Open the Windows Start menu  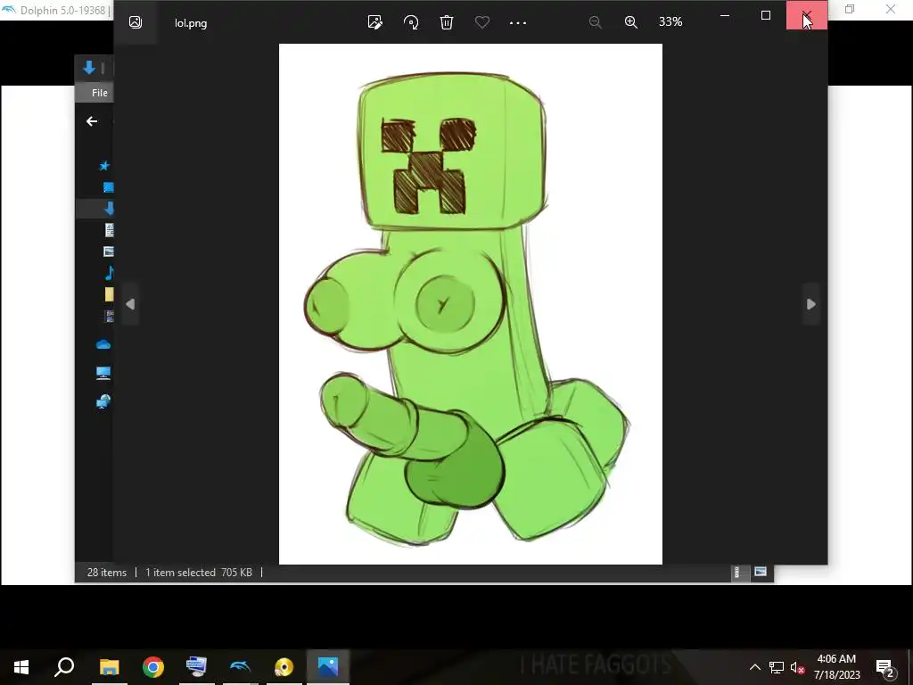[21, 667]
